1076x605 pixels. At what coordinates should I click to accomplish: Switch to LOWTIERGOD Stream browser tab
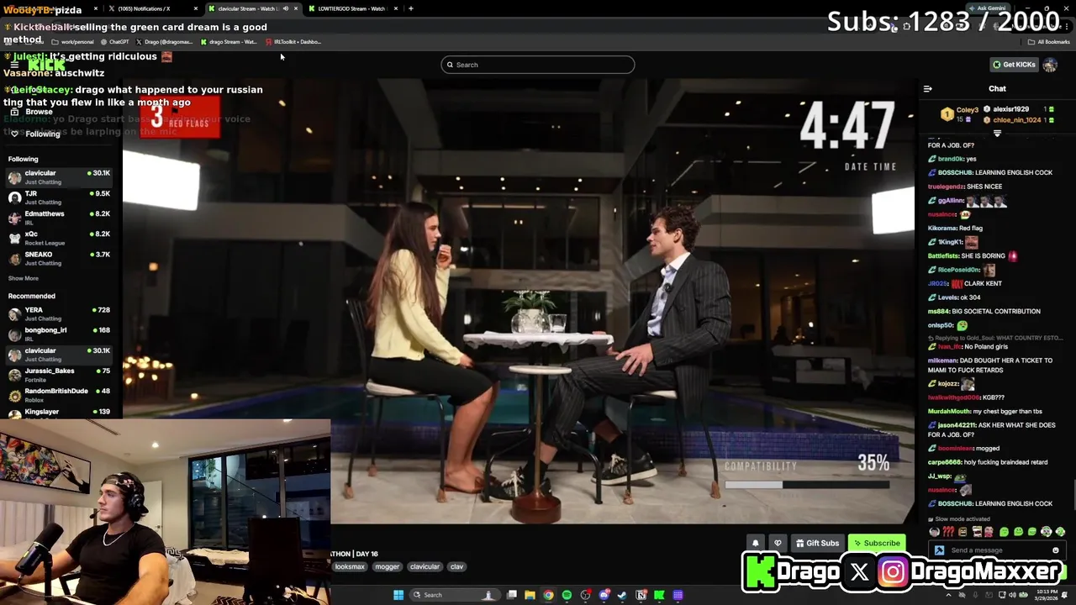pos(351,8)
